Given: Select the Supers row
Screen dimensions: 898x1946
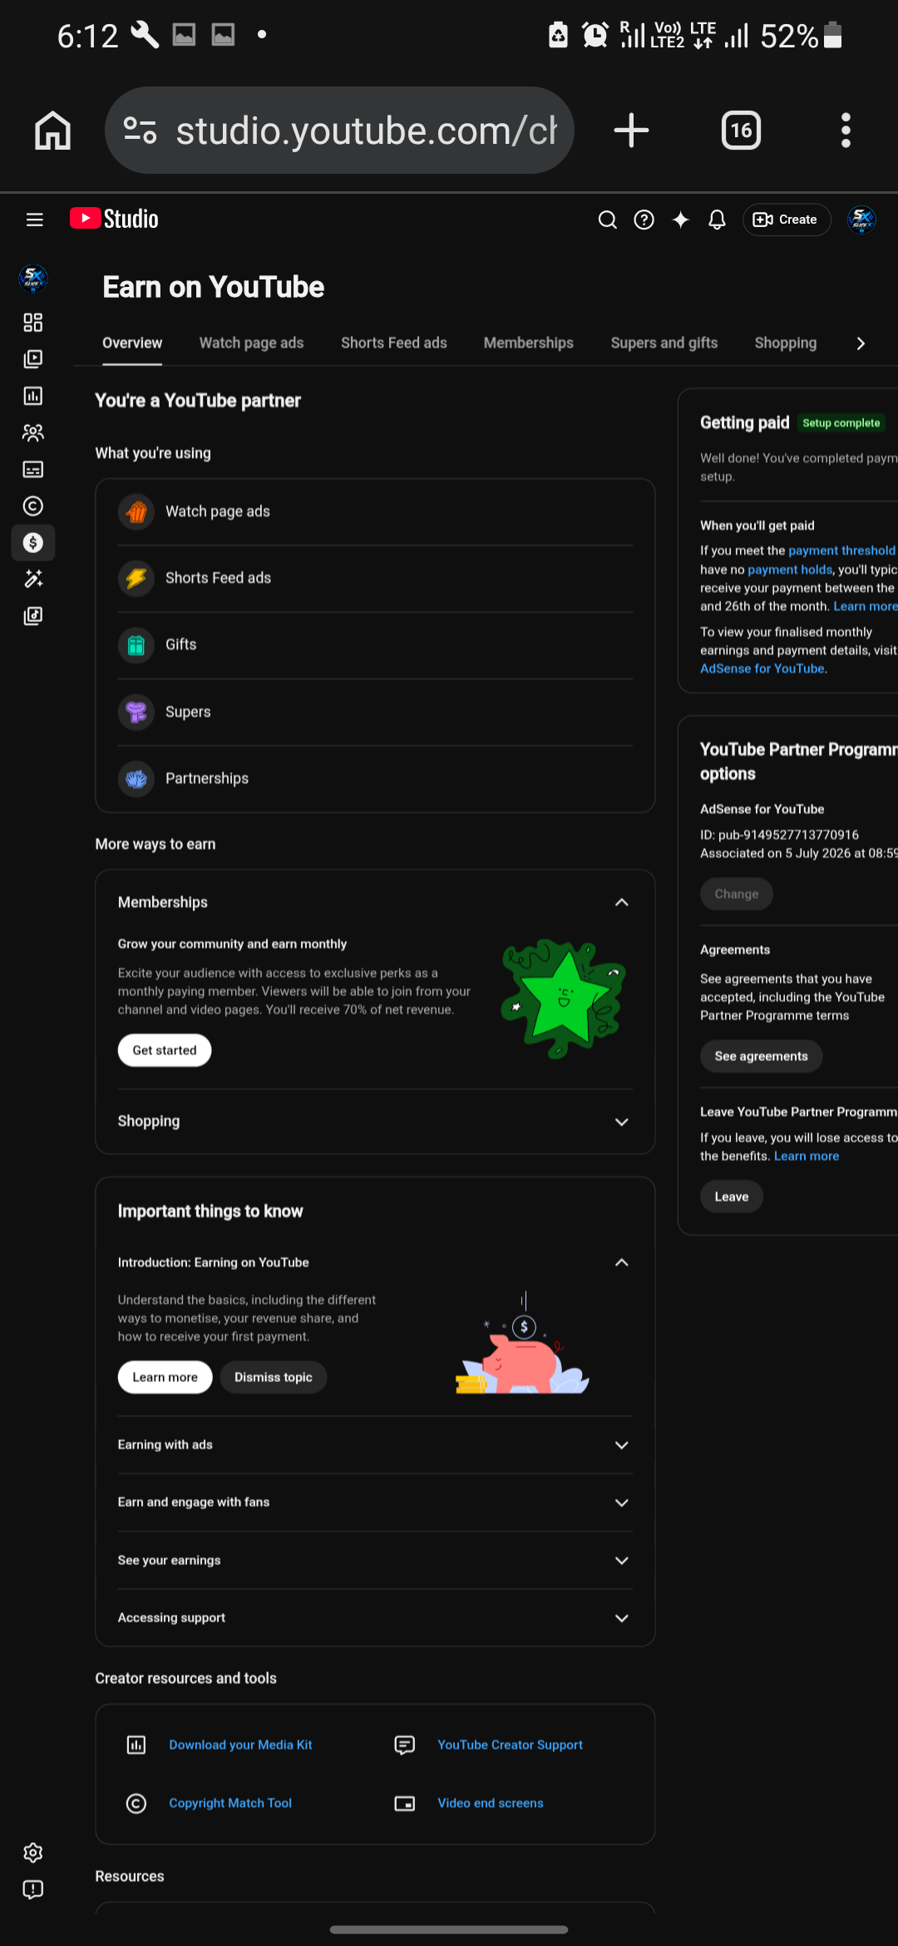Looking at the screenshot, I should click(375, 712).
